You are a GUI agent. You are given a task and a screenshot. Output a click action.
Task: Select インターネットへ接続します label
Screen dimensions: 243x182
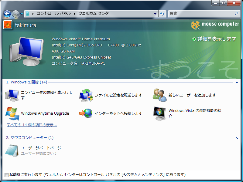(118, 113)
